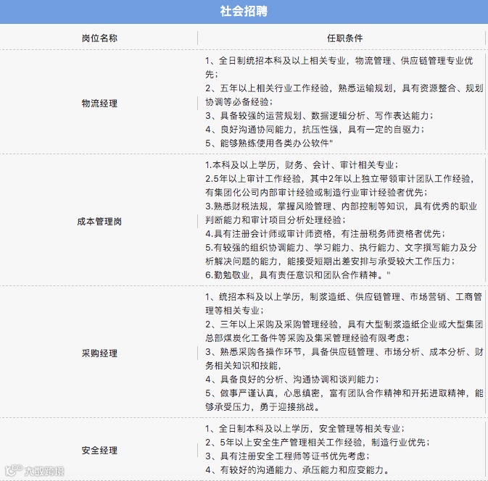The image size is (488, 481).
Task: Select line 本科及以上学历，财务、会计、审计
Action: click(302, 164)
